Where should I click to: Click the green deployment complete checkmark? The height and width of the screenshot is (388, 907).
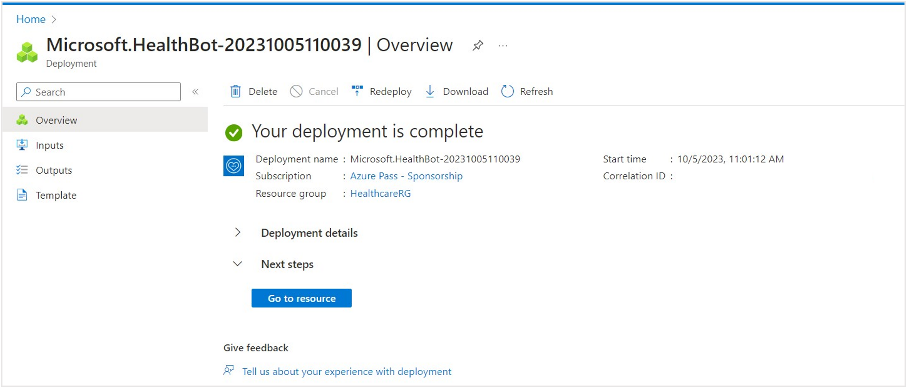click(234, 133)
